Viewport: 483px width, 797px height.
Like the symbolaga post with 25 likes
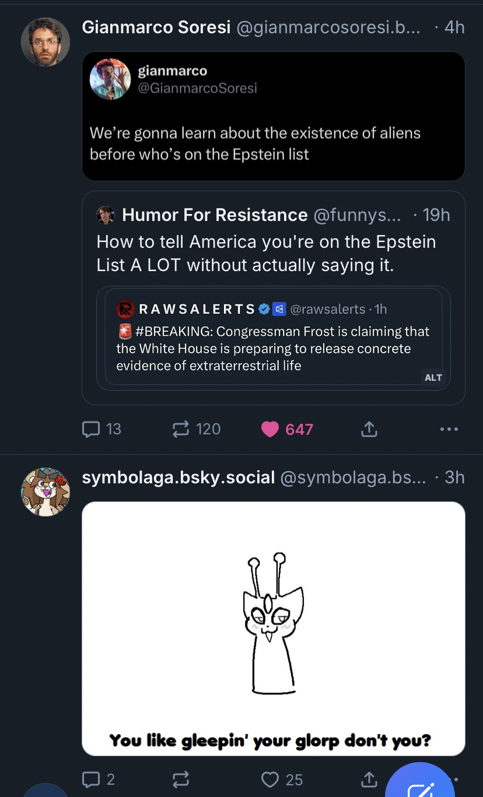(x=270, y=780)
